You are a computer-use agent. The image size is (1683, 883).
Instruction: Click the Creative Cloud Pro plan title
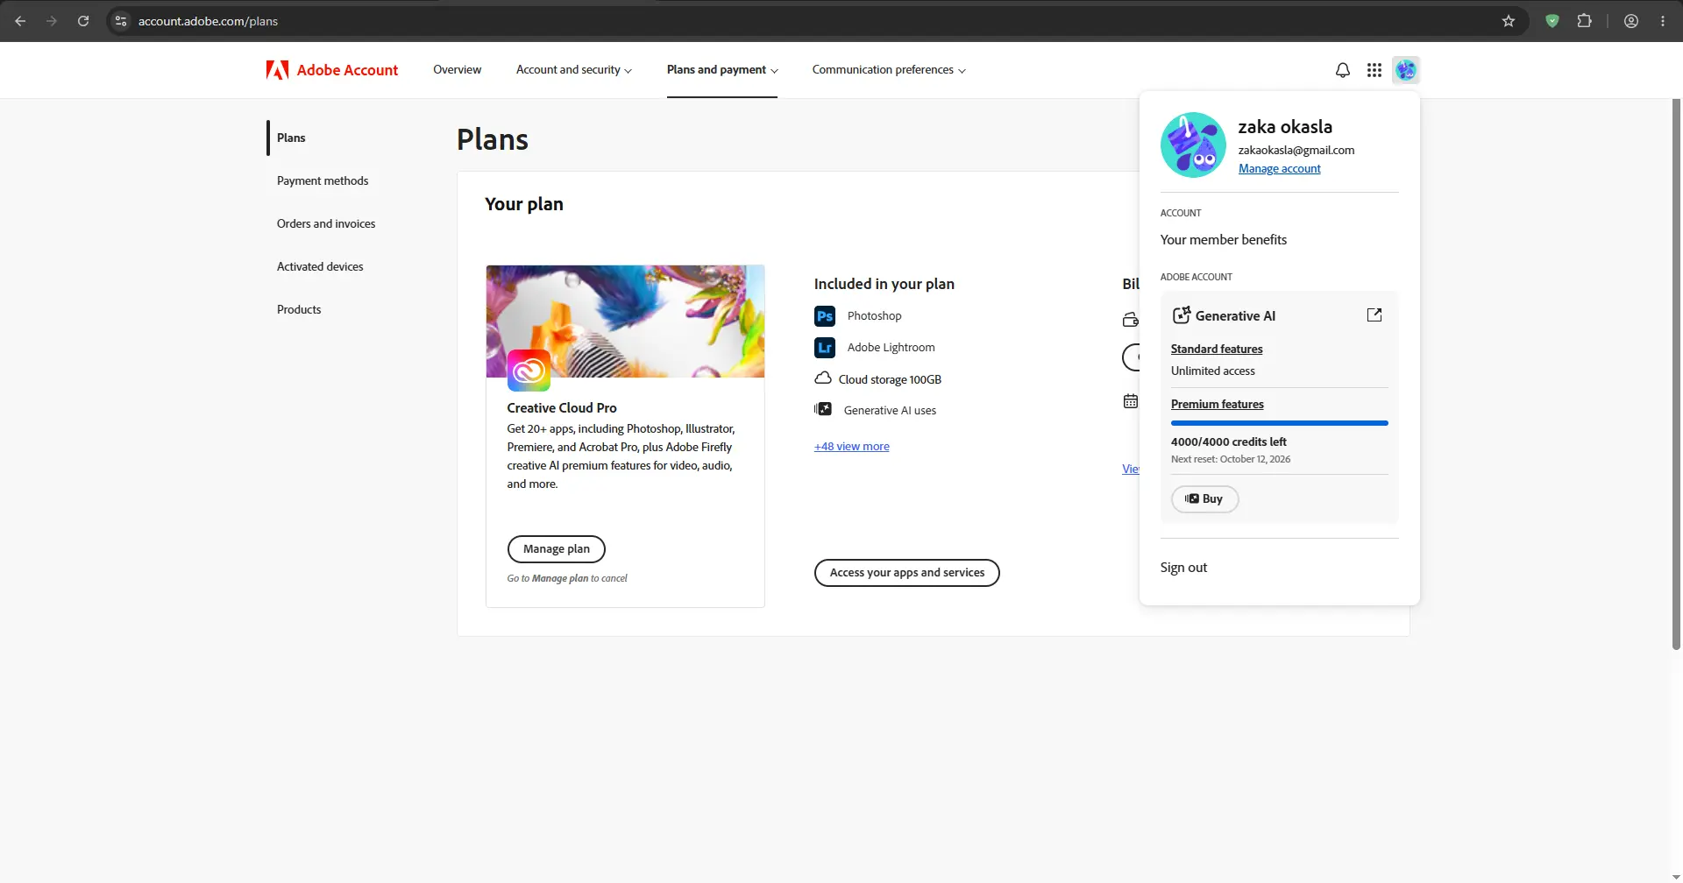click(562, 408)
